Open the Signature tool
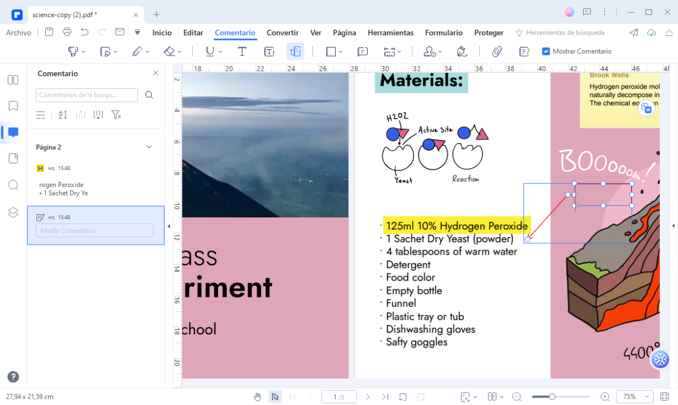This screenshot has height=405, width=678. click(x=462, y=51)
